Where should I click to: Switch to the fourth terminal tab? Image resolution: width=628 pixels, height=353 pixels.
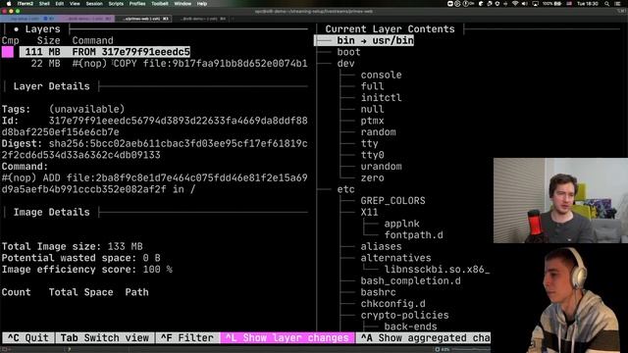[201, 19]
